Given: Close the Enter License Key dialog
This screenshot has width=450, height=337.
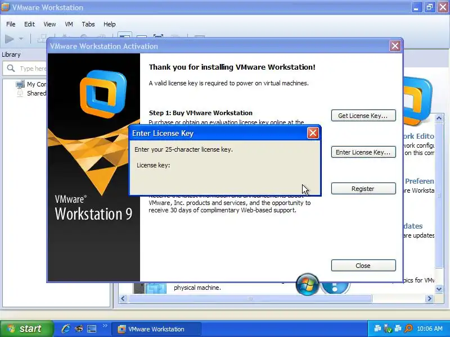Looking at the screenshot, I should pyautogui.click(x=313, y=133).
